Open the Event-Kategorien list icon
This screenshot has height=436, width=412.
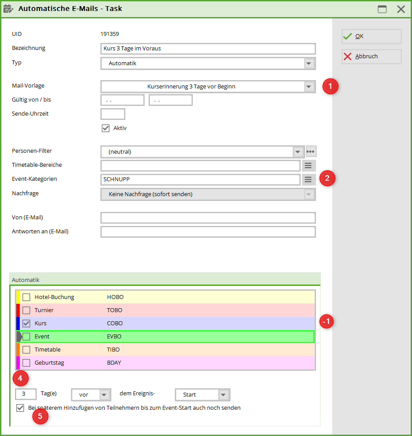point(308,179)
